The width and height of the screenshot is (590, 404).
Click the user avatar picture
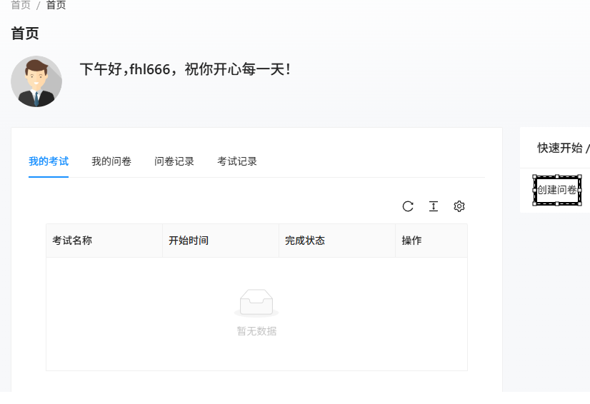(36, 81)
